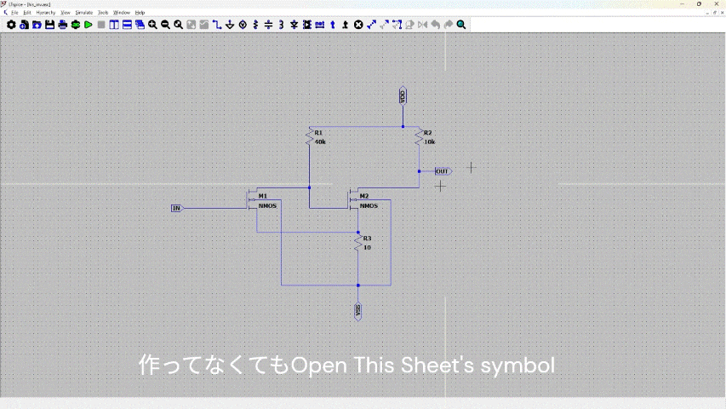The width and height of the screenshot is (726, 409).
Task: Open the File menu
Action: pyautogui.click(x=14, y=13)
